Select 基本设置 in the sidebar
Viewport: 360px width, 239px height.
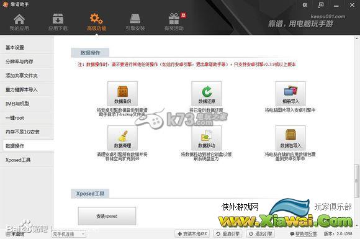click(27, 47)
